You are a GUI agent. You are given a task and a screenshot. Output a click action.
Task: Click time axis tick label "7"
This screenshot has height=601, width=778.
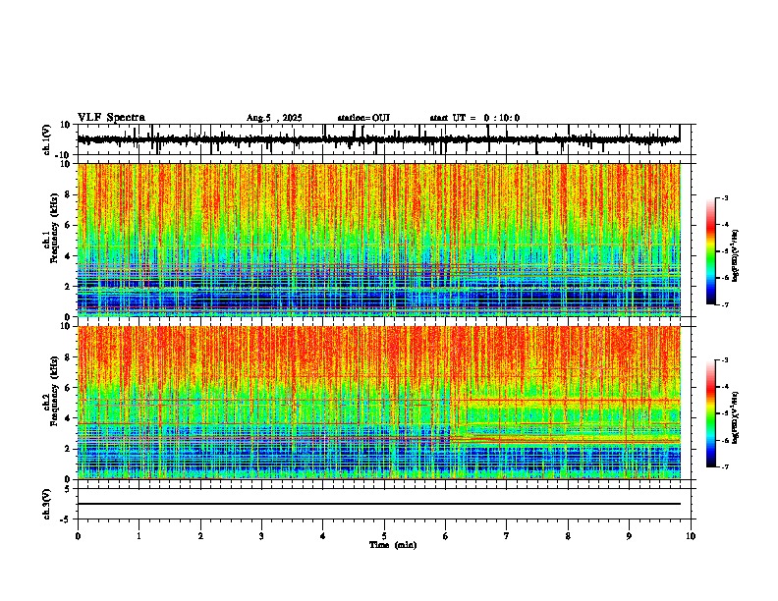pyautogui.click(x=507, y=536)
